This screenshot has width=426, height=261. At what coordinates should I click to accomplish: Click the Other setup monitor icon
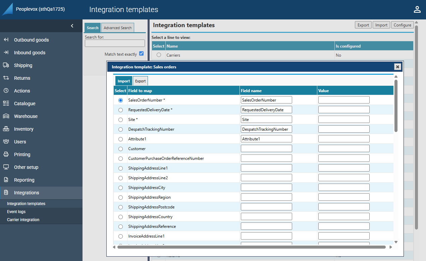(x=6, y=167)
